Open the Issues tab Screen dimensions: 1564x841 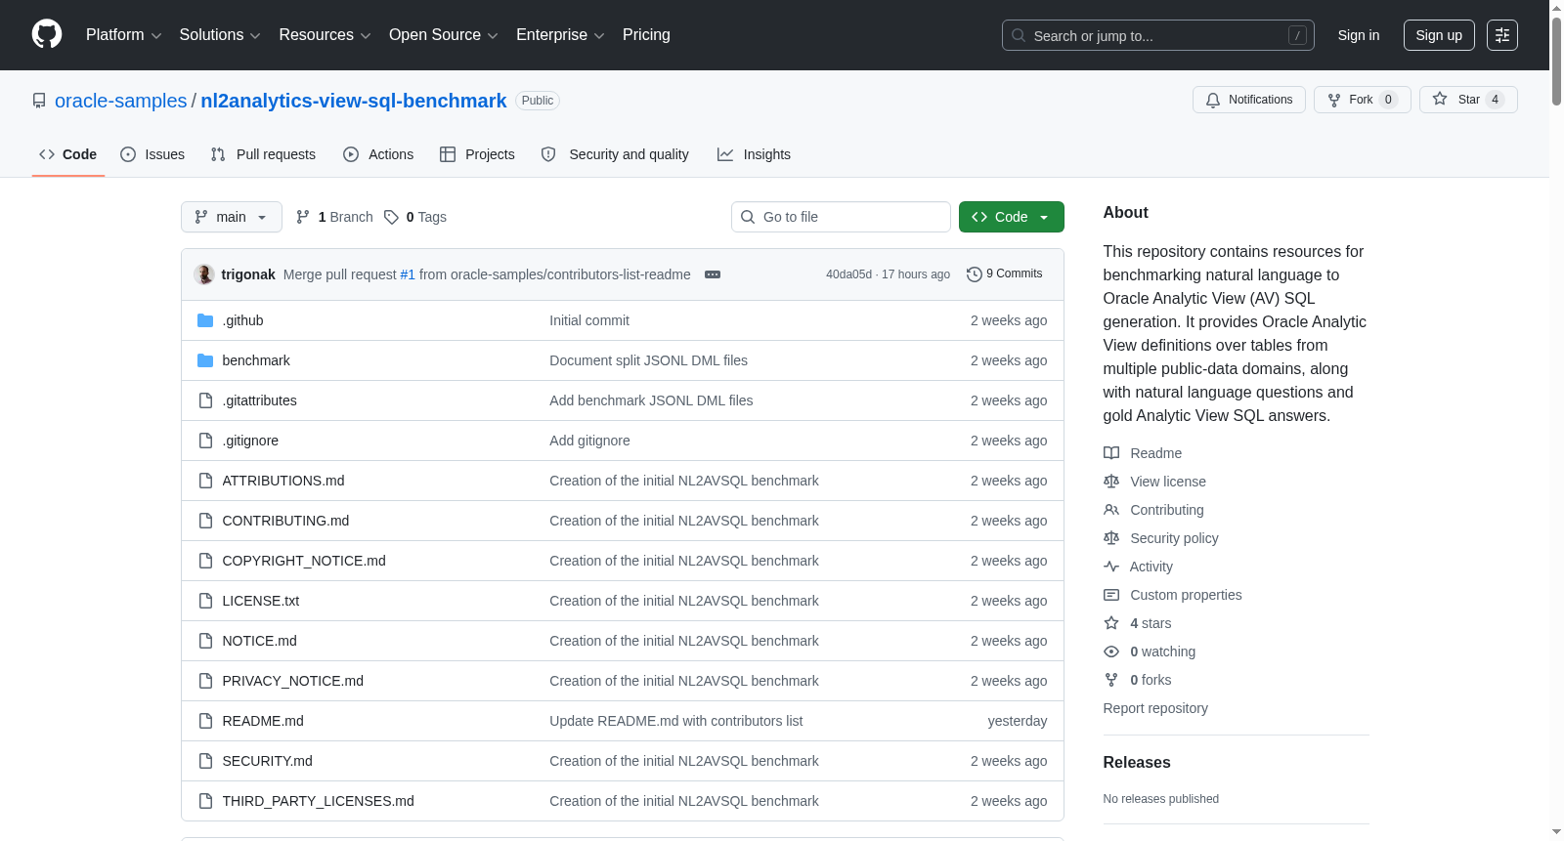click(x=152, y=154)
